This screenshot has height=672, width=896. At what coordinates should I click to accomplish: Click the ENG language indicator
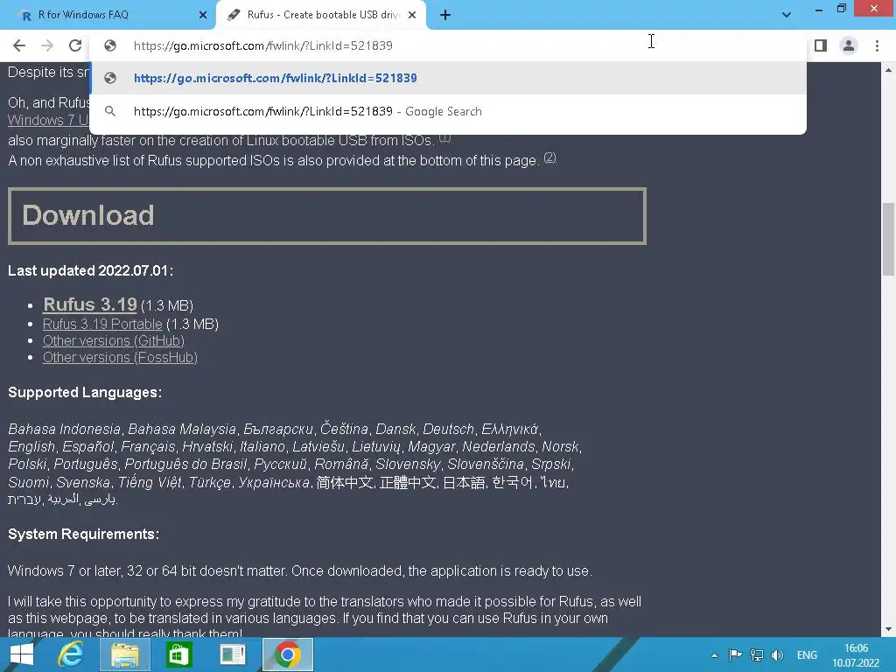807,654
